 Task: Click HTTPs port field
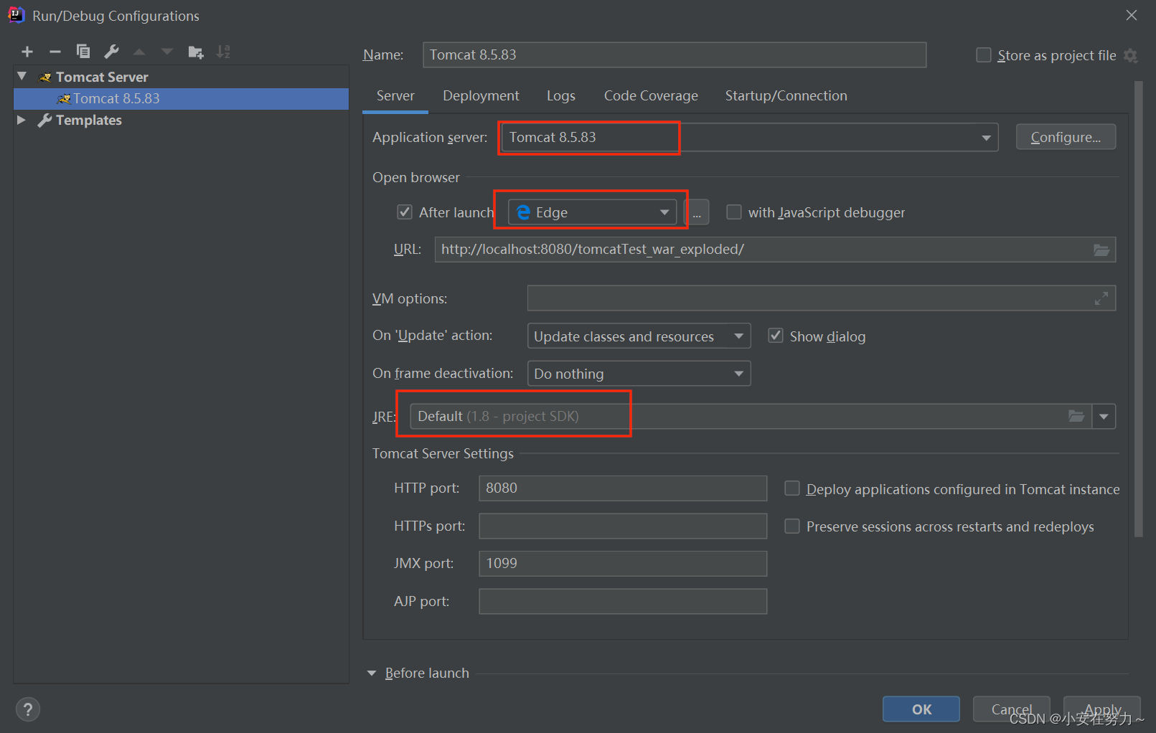pos(623,526)
